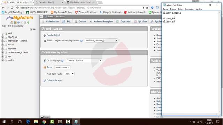Expand the pdofirma database node
223x125 pixels.
point(3,49)
